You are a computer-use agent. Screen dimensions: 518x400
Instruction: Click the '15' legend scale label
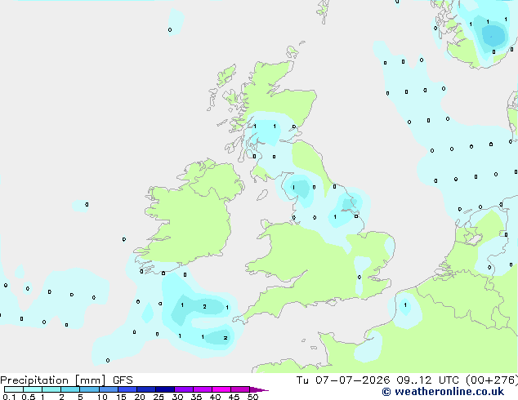[121, 397]
